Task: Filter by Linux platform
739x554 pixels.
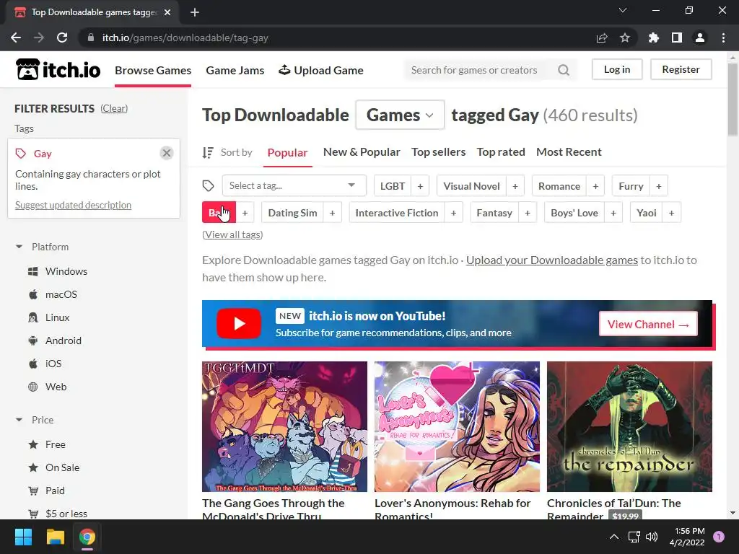Action: (48, 317)
